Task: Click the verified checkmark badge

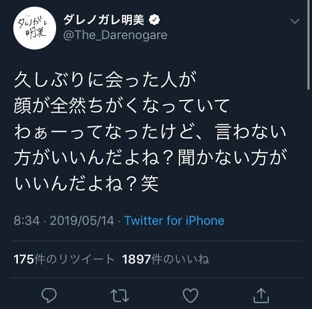Action: [x=154, y=20]
